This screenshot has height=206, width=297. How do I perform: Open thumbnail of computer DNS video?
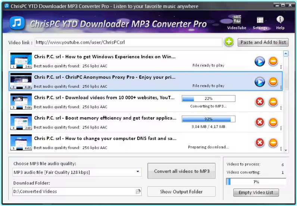[x=21, y=142]
